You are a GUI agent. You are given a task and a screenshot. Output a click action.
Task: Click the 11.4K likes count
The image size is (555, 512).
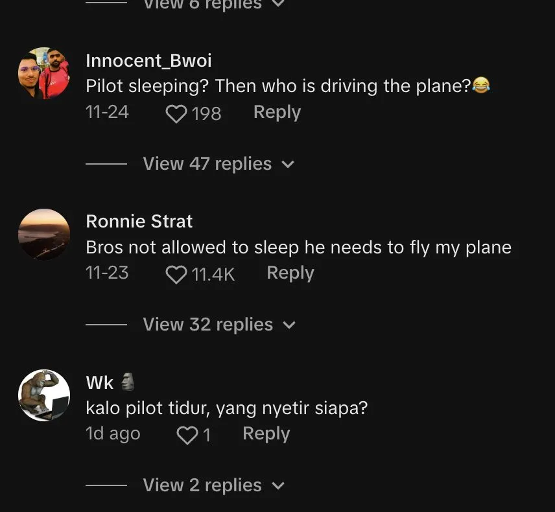coord(213,275)
